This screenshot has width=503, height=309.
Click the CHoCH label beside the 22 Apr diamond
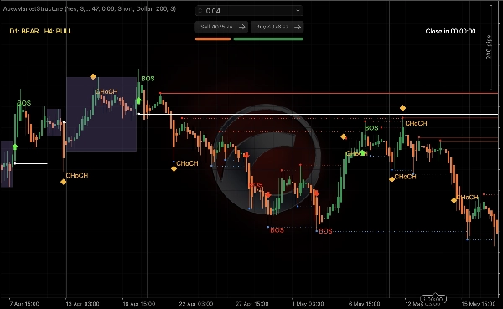(x=187, y=163)
